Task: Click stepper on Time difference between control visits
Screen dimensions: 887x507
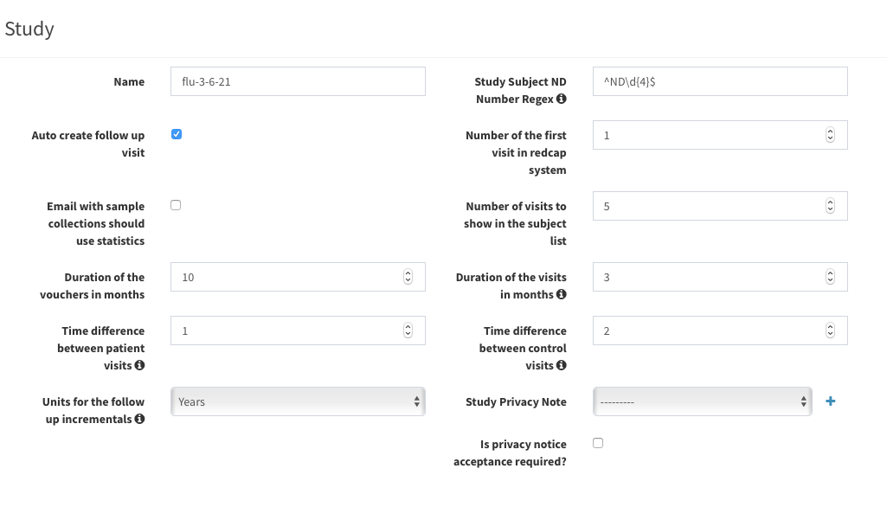Action: click(830, 331)
